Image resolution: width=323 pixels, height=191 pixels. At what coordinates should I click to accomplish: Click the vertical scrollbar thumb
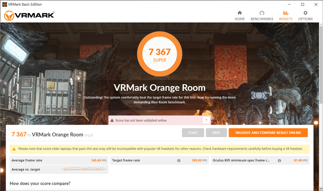pyautogui.click(x=321, y=65)
